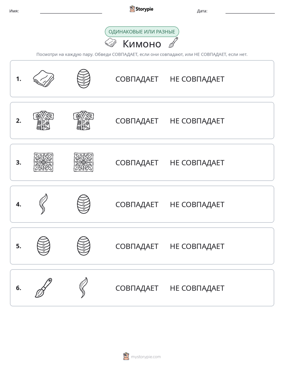Click the striped egg icon in row 1
Image resolution: width=284 pixels, height=368 pixels.
pos(84,78)
